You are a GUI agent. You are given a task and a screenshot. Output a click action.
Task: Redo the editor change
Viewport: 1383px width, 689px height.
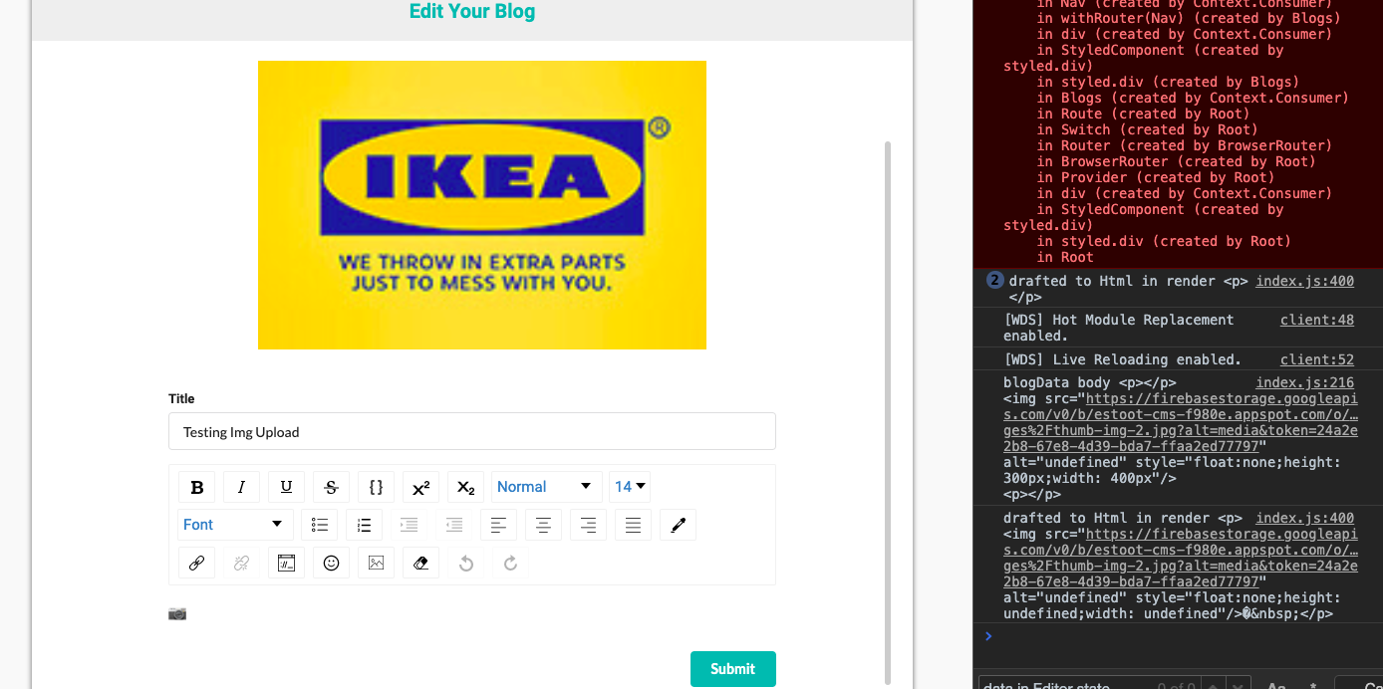point(510,563)
